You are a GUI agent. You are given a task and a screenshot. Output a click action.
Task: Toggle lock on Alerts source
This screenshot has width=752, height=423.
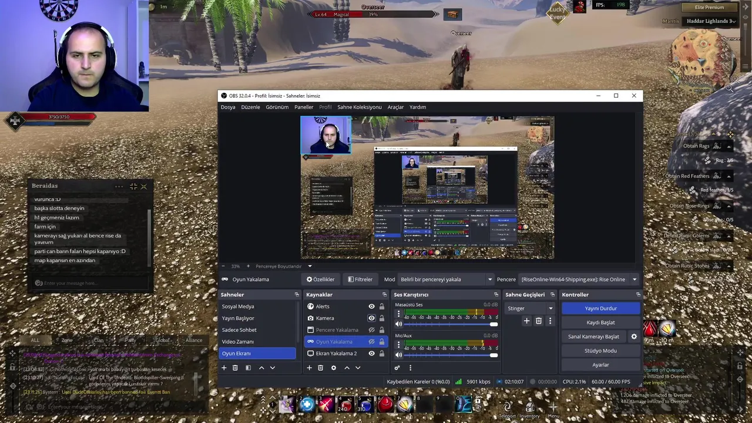[381, 306]
